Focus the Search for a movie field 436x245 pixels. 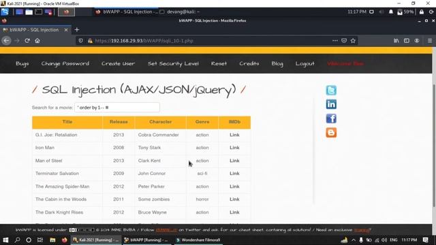(x=117, y=108)
